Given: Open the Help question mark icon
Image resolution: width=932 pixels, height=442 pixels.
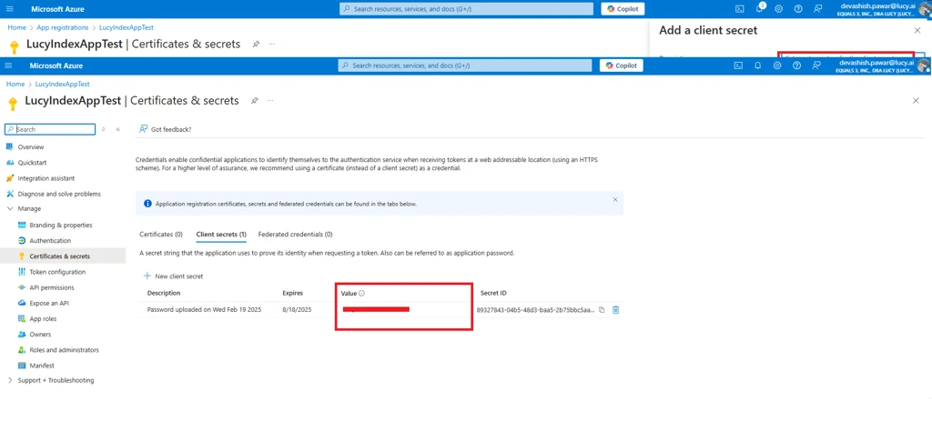Looking at the screenshot, I should 796,65.
